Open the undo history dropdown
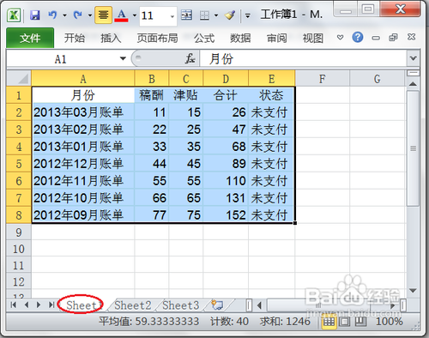Screen dimensions: 429x338 point(64,15)
